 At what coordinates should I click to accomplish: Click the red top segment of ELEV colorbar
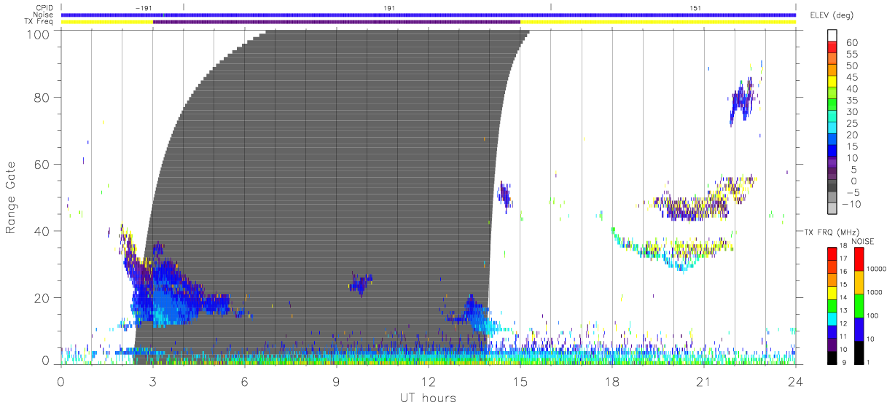coord(834,47)
